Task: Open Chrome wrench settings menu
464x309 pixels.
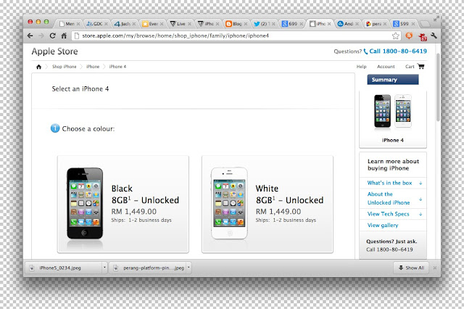Action: click(434, 36)
